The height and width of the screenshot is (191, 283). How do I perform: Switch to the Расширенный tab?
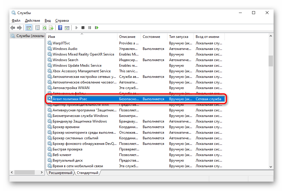[61, 173]
